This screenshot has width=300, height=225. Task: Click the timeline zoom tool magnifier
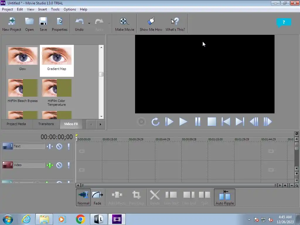(297, 185)
